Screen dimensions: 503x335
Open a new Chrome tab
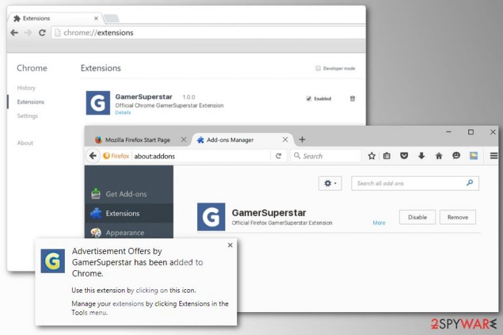point(111,18)
